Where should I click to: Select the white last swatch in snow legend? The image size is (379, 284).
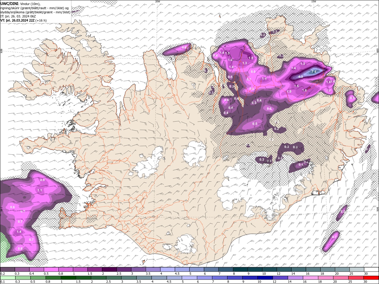coord(371,270)
